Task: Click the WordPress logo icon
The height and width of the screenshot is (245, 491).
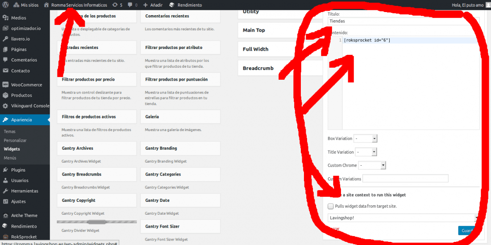Action: pyautogui.click(x=5, y=5)
